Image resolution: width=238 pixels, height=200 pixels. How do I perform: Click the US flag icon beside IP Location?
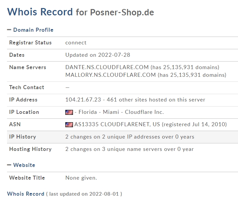click(69, 112)
